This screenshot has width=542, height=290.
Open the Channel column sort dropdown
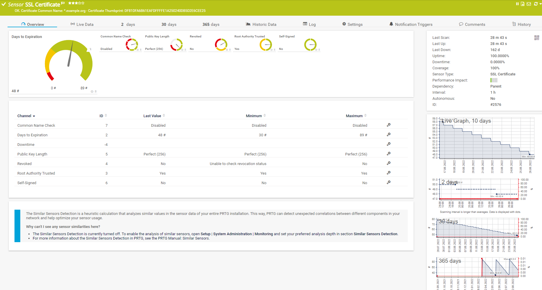click(34, 116)
